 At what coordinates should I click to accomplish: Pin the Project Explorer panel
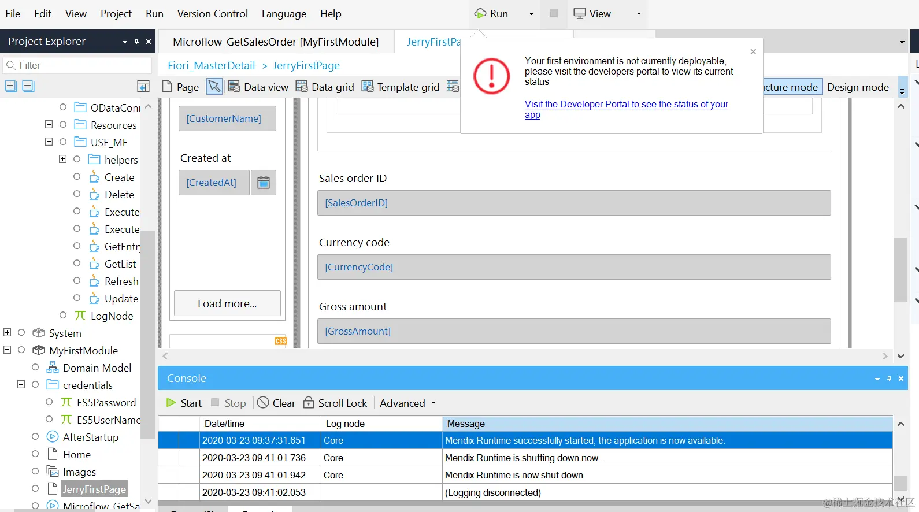[x=136, y=42]
